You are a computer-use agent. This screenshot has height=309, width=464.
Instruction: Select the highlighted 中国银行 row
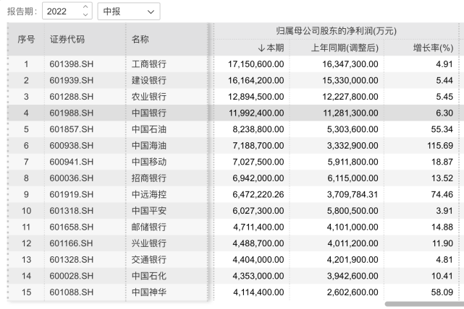[x=147, y=113]
